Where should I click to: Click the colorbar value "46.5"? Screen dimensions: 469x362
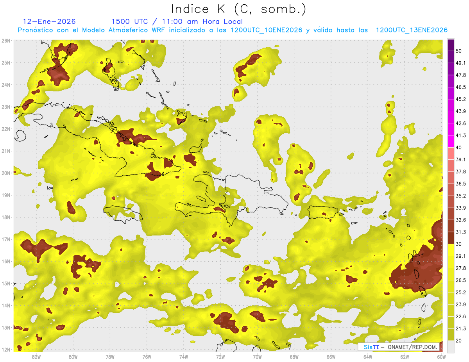coord(461,87)
